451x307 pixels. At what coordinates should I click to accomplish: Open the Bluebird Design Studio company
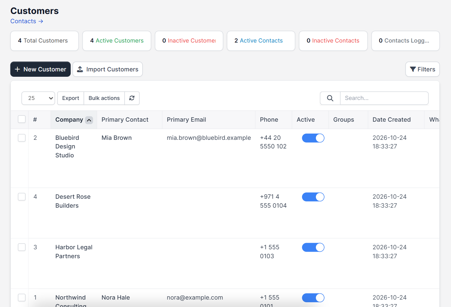(x=67, y=146)
